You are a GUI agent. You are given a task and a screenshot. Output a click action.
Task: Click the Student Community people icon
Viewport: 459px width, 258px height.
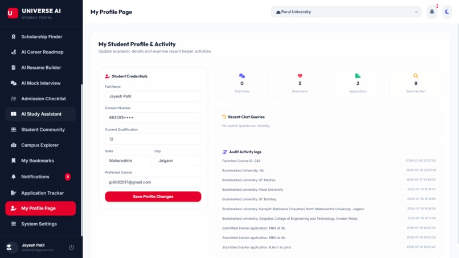[x=14, y=129]
